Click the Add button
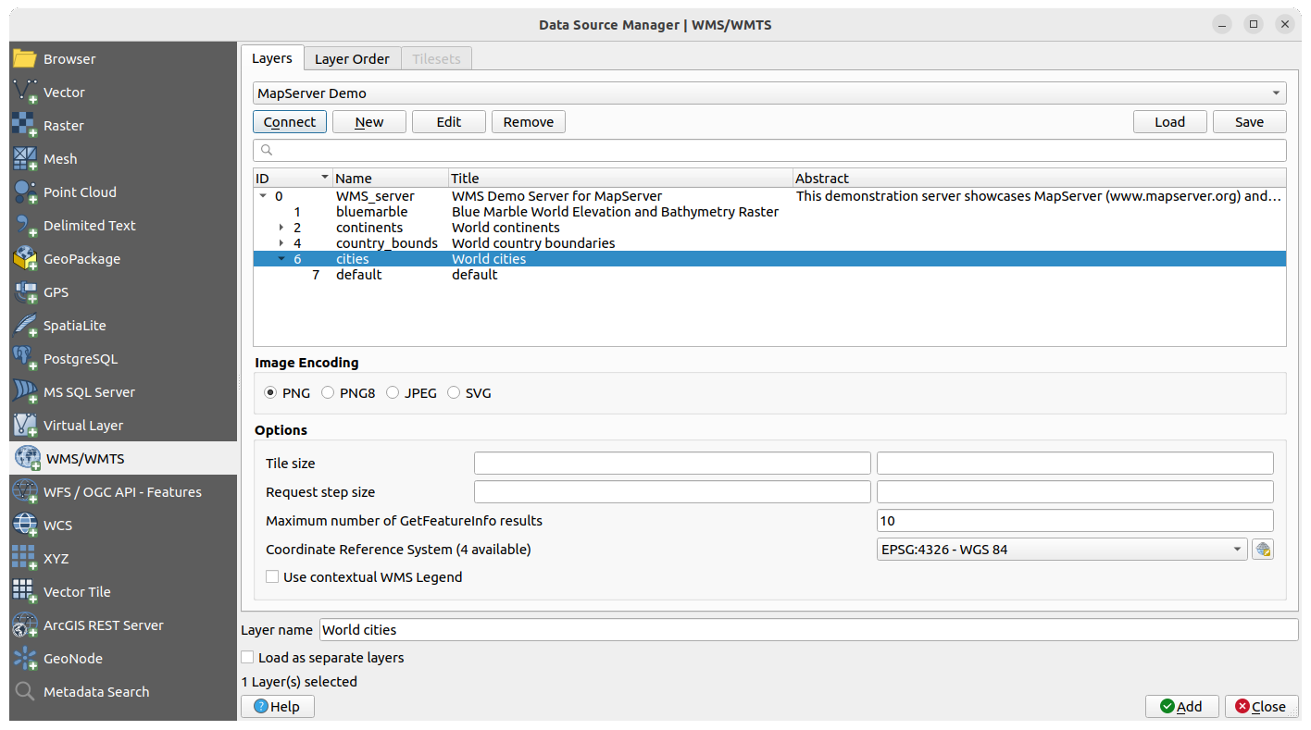The image size is (1311, 730). pos(1181,706)
